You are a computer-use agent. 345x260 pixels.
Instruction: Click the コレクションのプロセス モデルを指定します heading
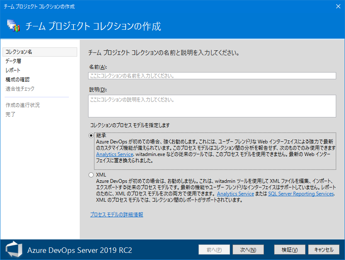pos(130,125)
